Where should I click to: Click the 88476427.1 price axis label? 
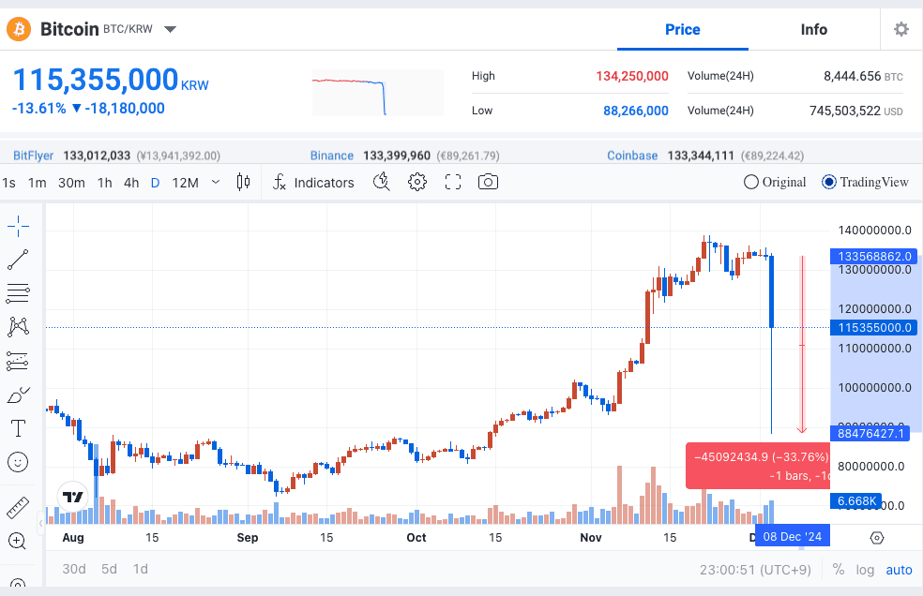coord(870,434)
